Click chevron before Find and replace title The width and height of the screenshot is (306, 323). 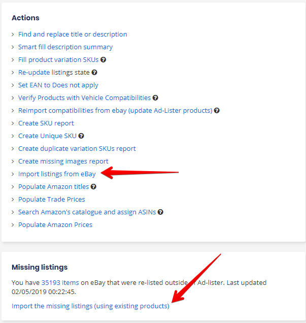click(x=13, y=35)
